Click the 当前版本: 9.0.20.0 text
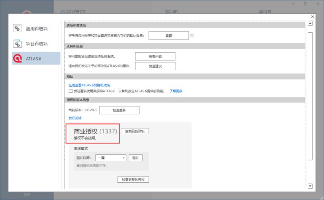Screen dimensions: 324x200 [83, 110]
